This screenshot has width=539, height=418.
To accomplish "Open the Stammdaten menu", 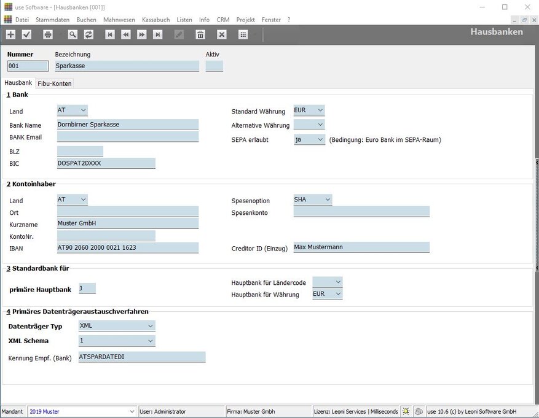I will [52, 20].
